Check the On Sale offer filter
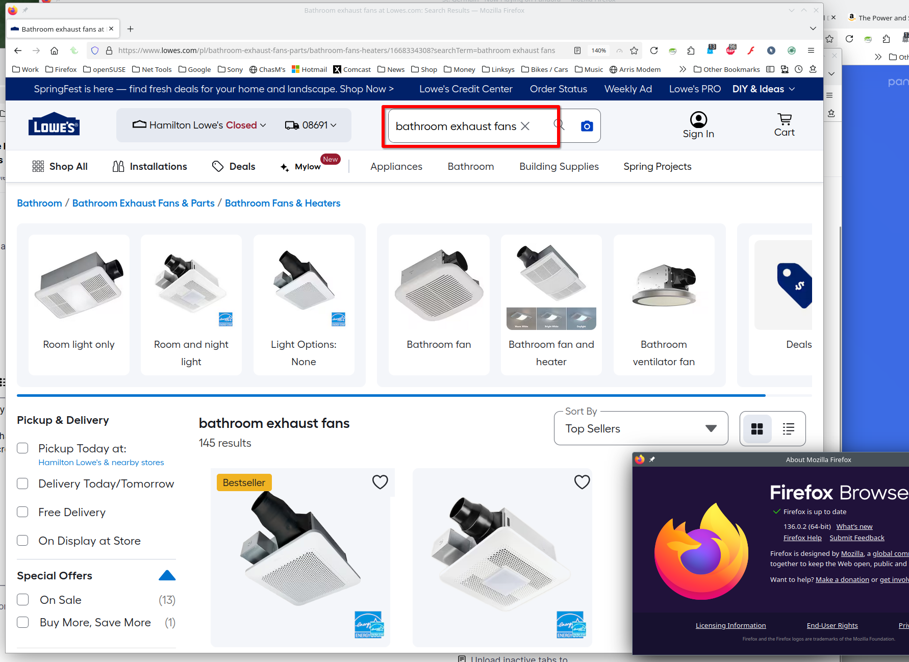Screen dimensions: 909x662 (22, 600)
